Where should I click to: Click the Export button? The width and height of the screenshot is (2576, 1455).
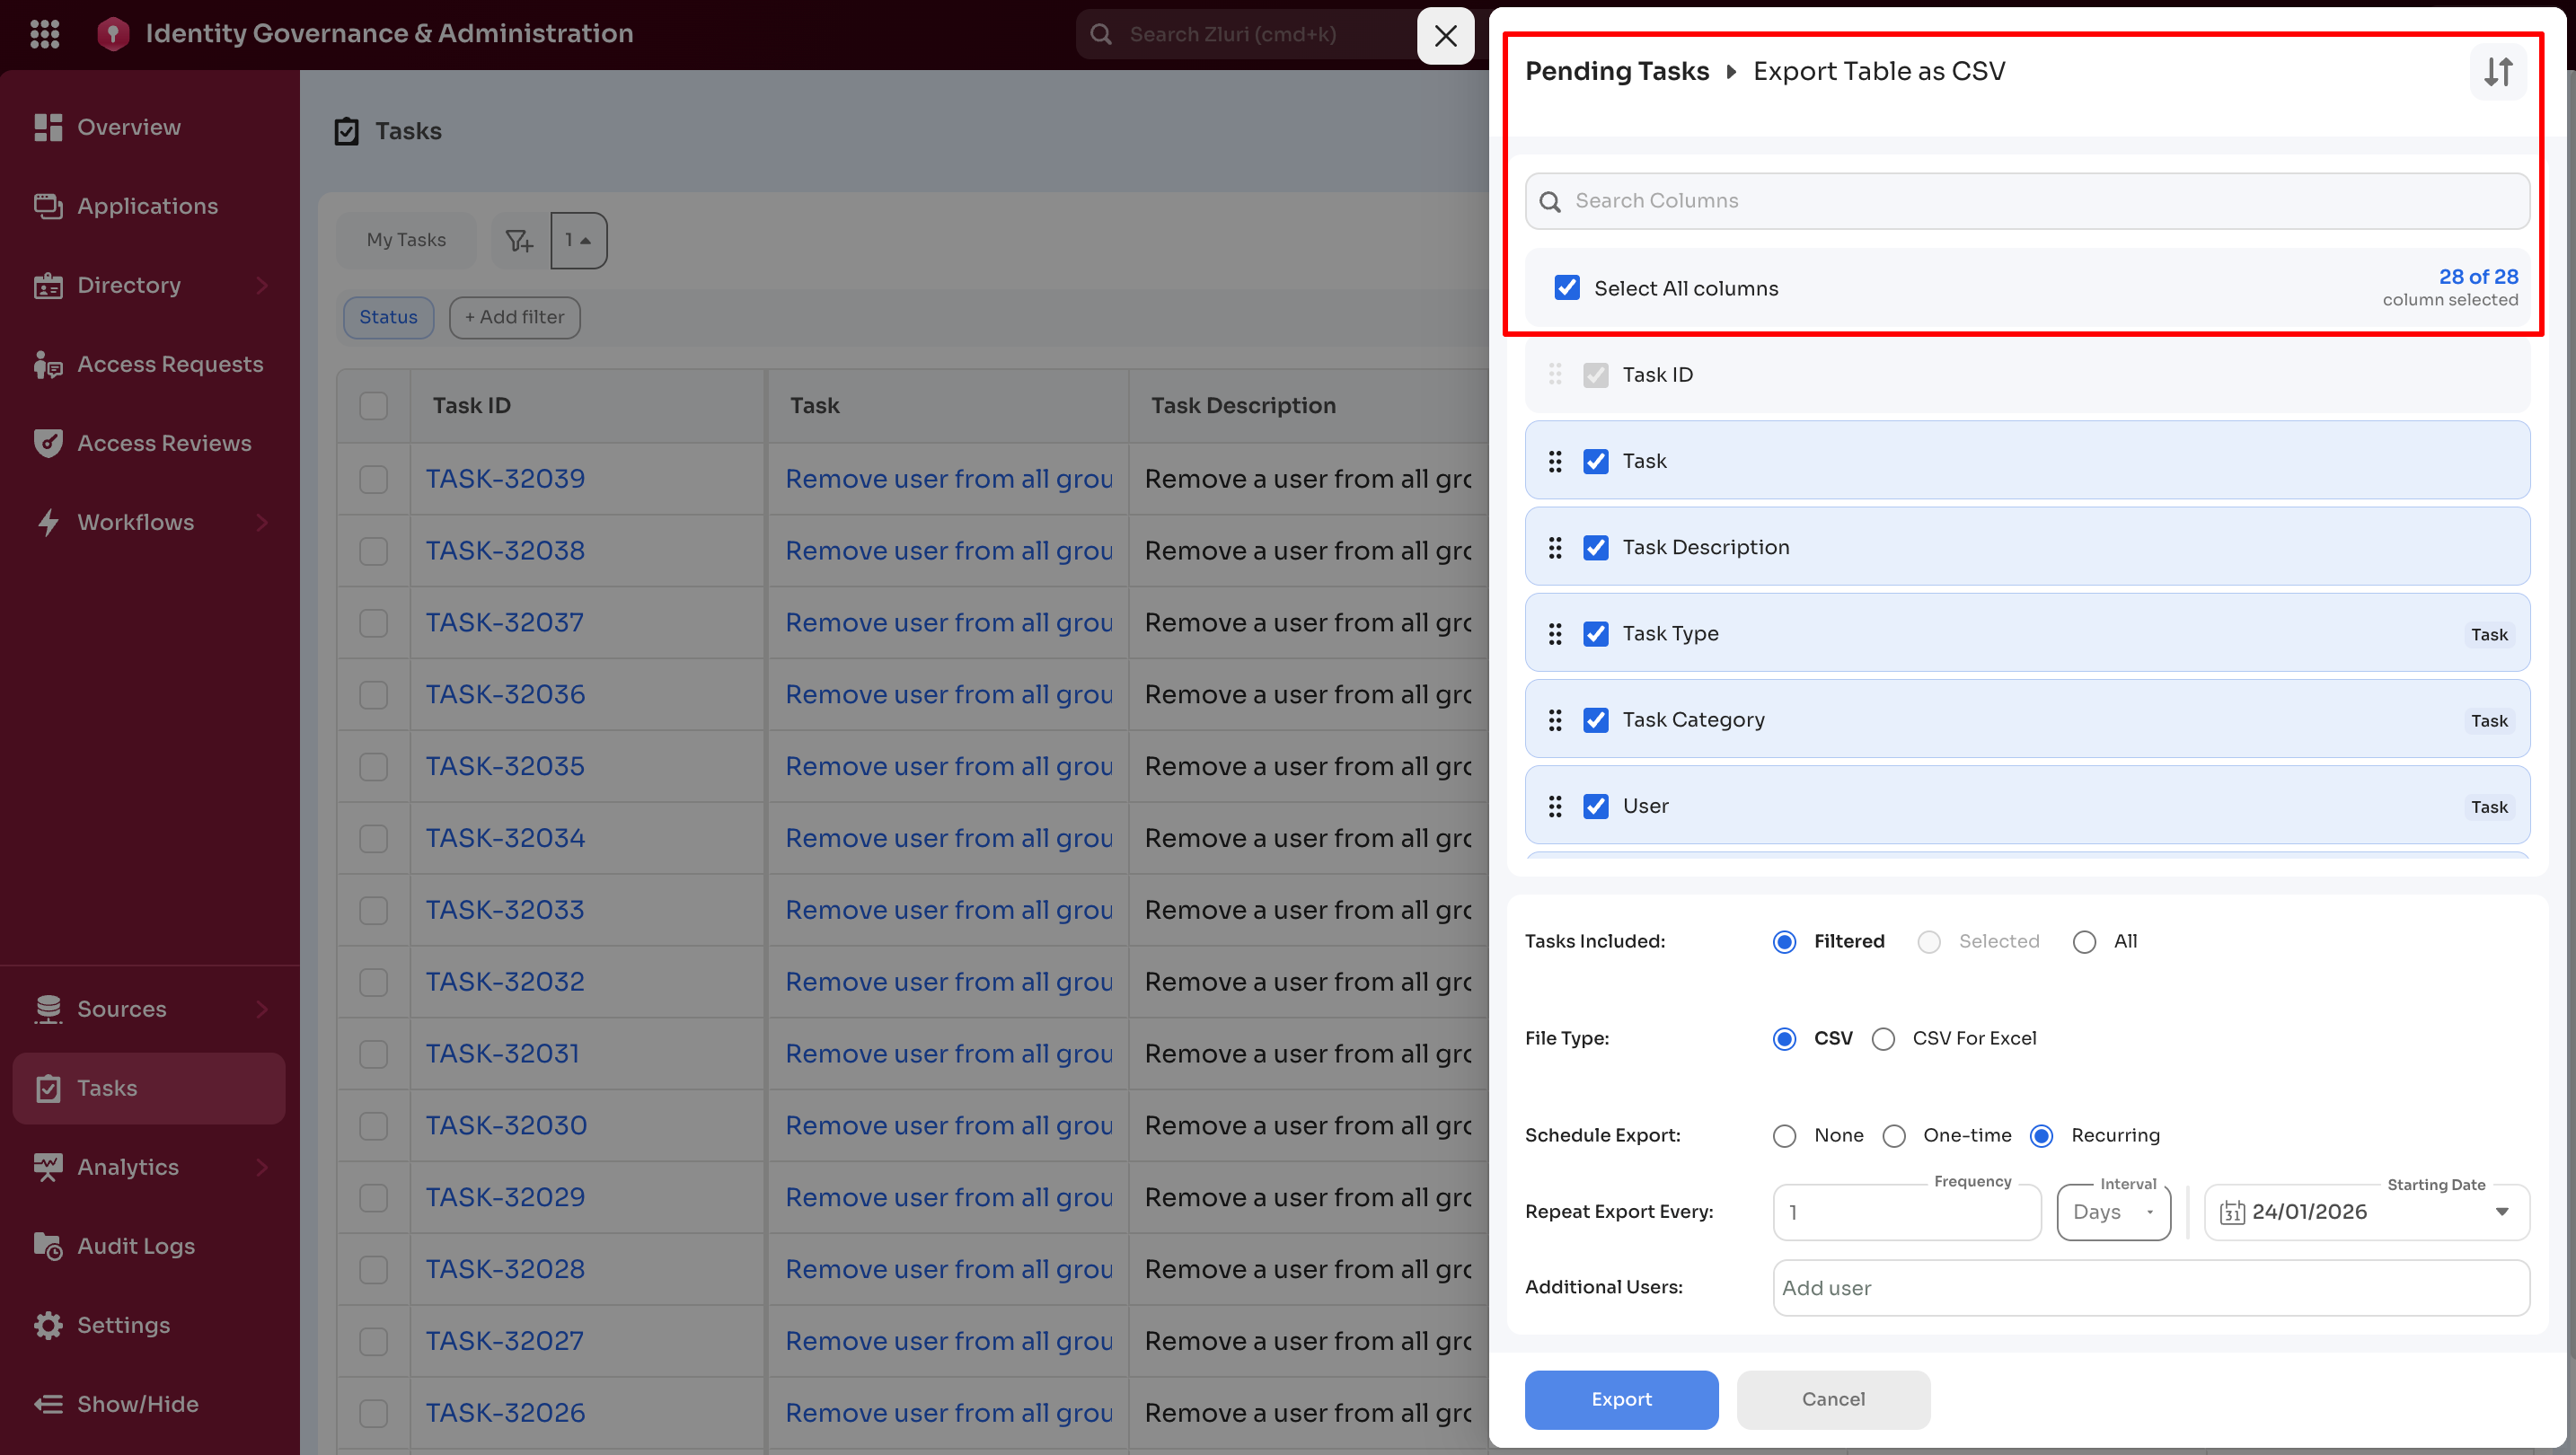click(1620, 1399)
